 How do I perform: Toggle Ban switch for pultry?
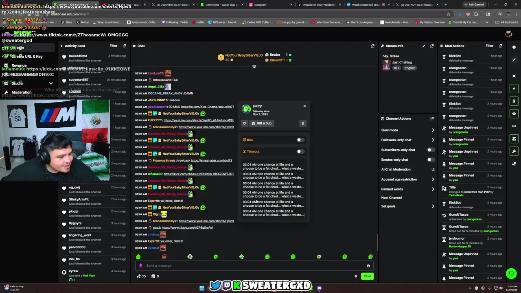click(x=300, y=140)
